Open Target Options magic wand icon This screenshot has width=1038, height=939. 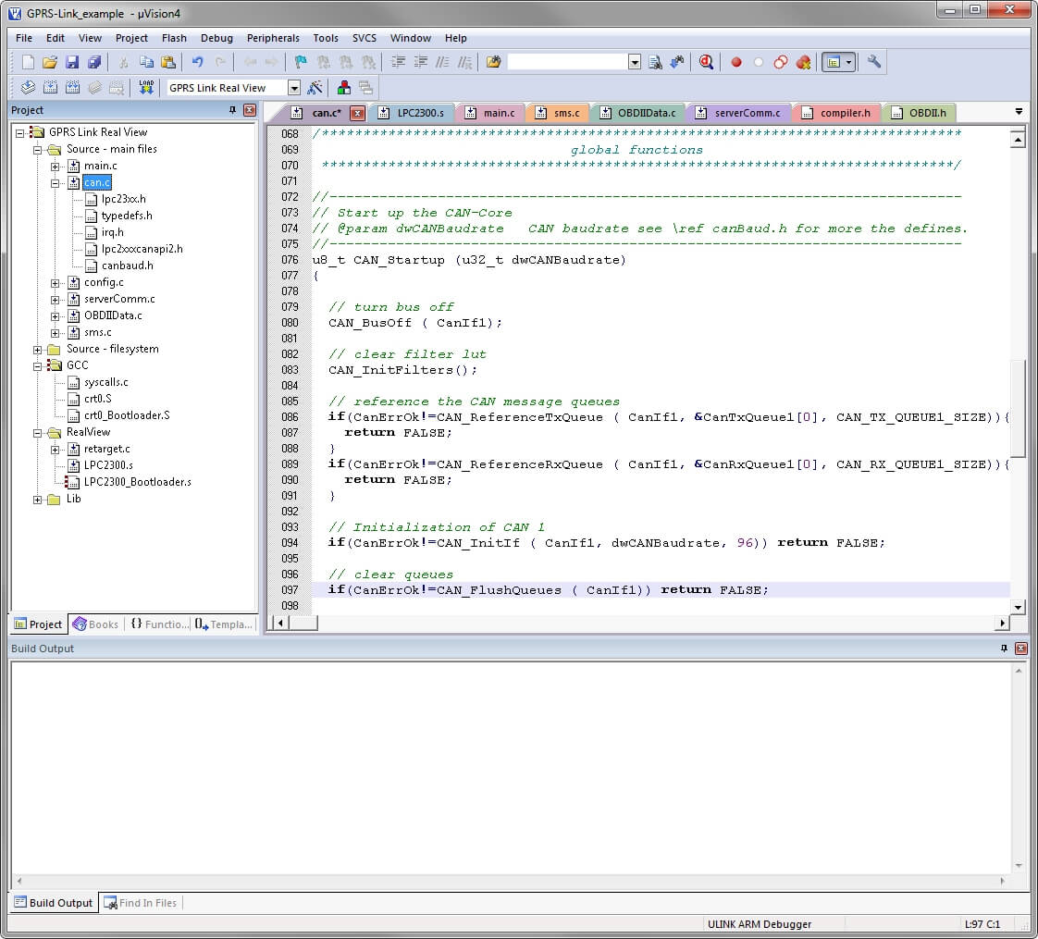click(x=315, y=88)
